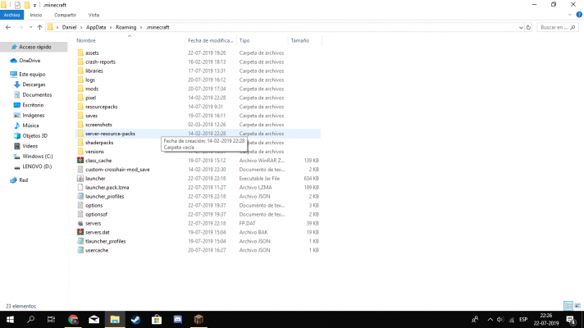
Task: Click the quick access toolbar properties checkmark
Action: pyautogui.click(x=17, y=5)
